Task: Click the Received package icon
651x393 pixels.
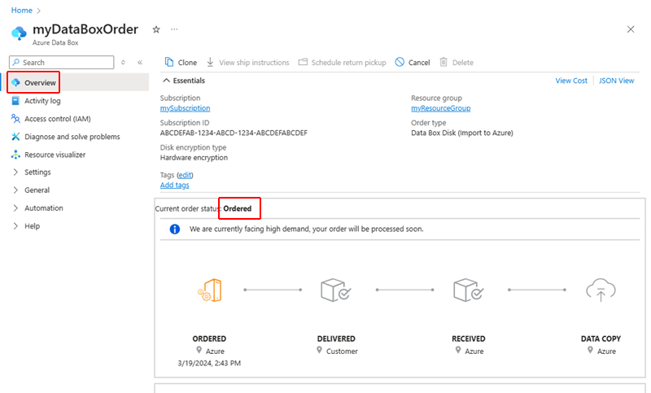Action: click(469, 290)
